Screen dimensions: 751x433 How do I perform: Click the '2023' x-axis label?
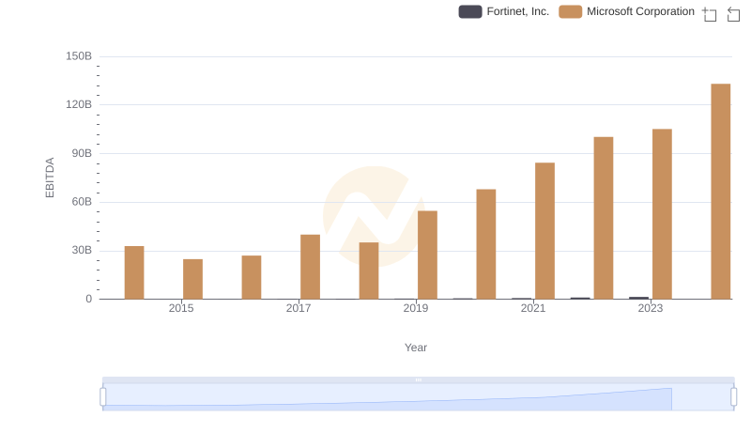[651, 308]
